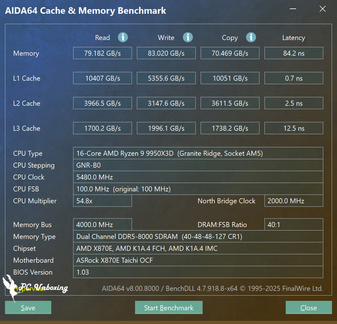
Task: Click the L3 Cache row label
Action: click(x=27, y=128)
